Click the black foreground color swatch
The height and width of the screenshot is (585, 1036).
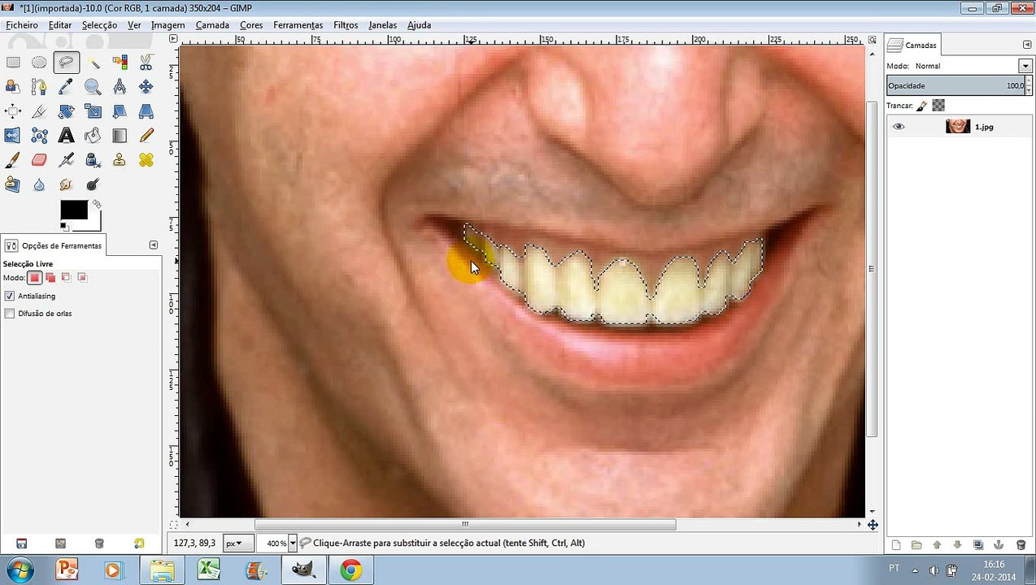(x=72, y=209)
